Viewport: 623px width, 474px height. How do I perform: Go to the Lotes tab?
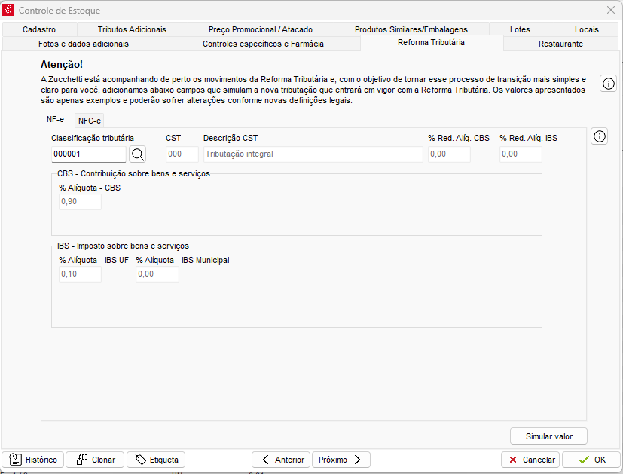click(520, 29)
